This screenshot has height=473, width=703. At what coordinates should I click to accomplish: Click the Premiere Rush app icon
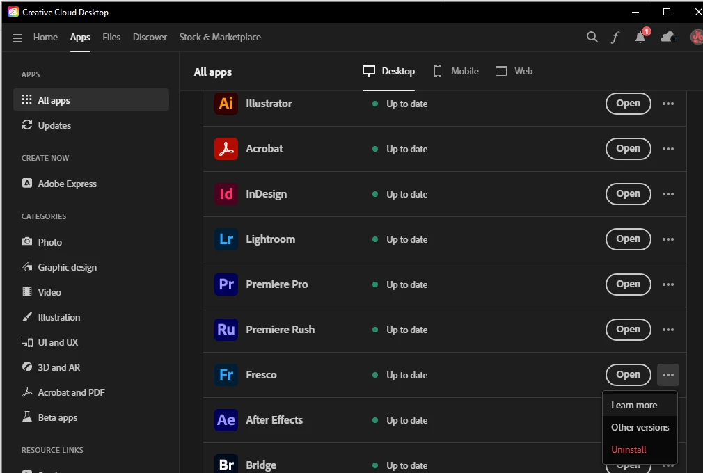[226, 330]
